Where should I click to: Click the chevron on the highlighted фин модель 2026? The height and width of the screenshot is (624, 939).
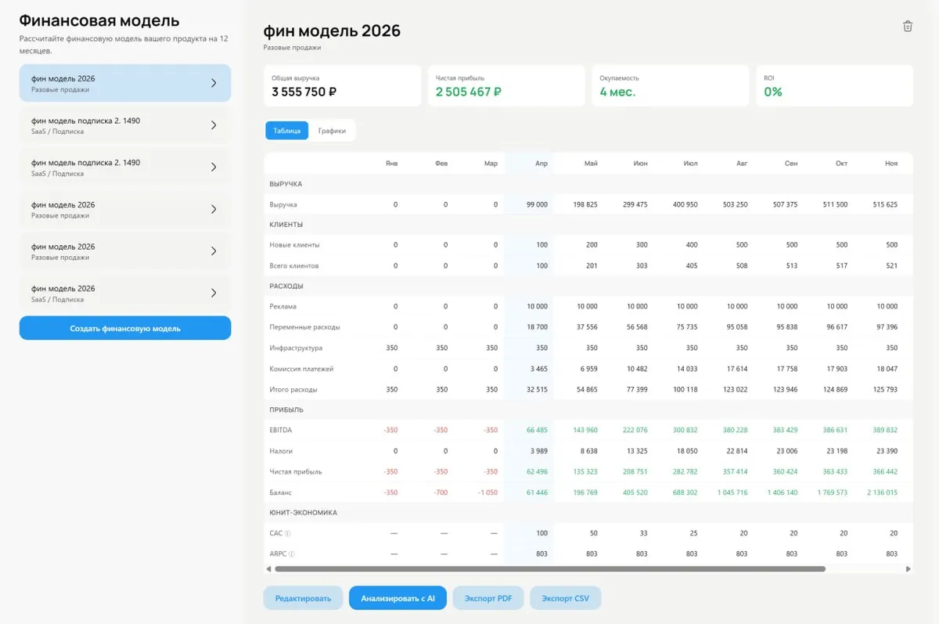tap(214, 83)
